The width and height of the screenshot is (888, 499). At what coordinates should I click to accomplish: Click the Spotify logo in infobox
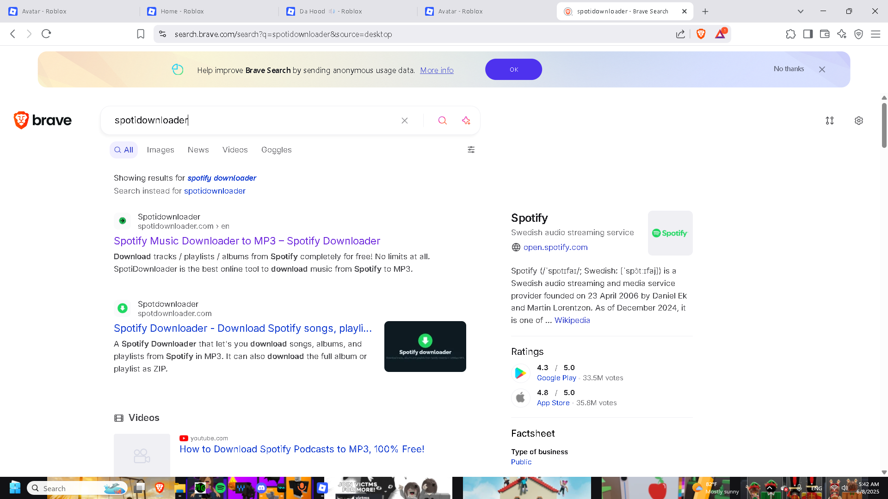[670, 233]
